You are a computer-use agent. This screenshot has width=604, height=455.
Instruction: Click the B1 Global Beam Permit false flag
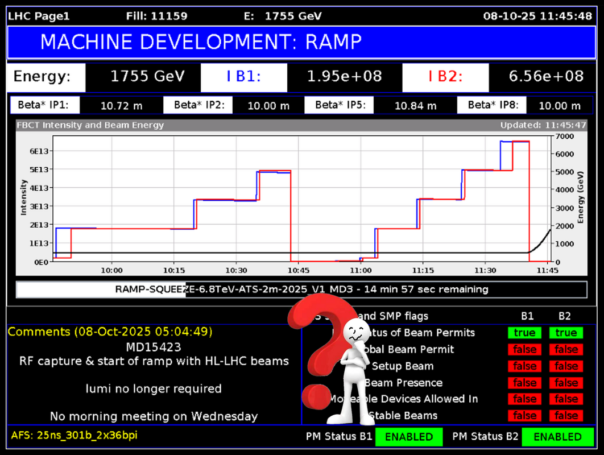[524, 349]
